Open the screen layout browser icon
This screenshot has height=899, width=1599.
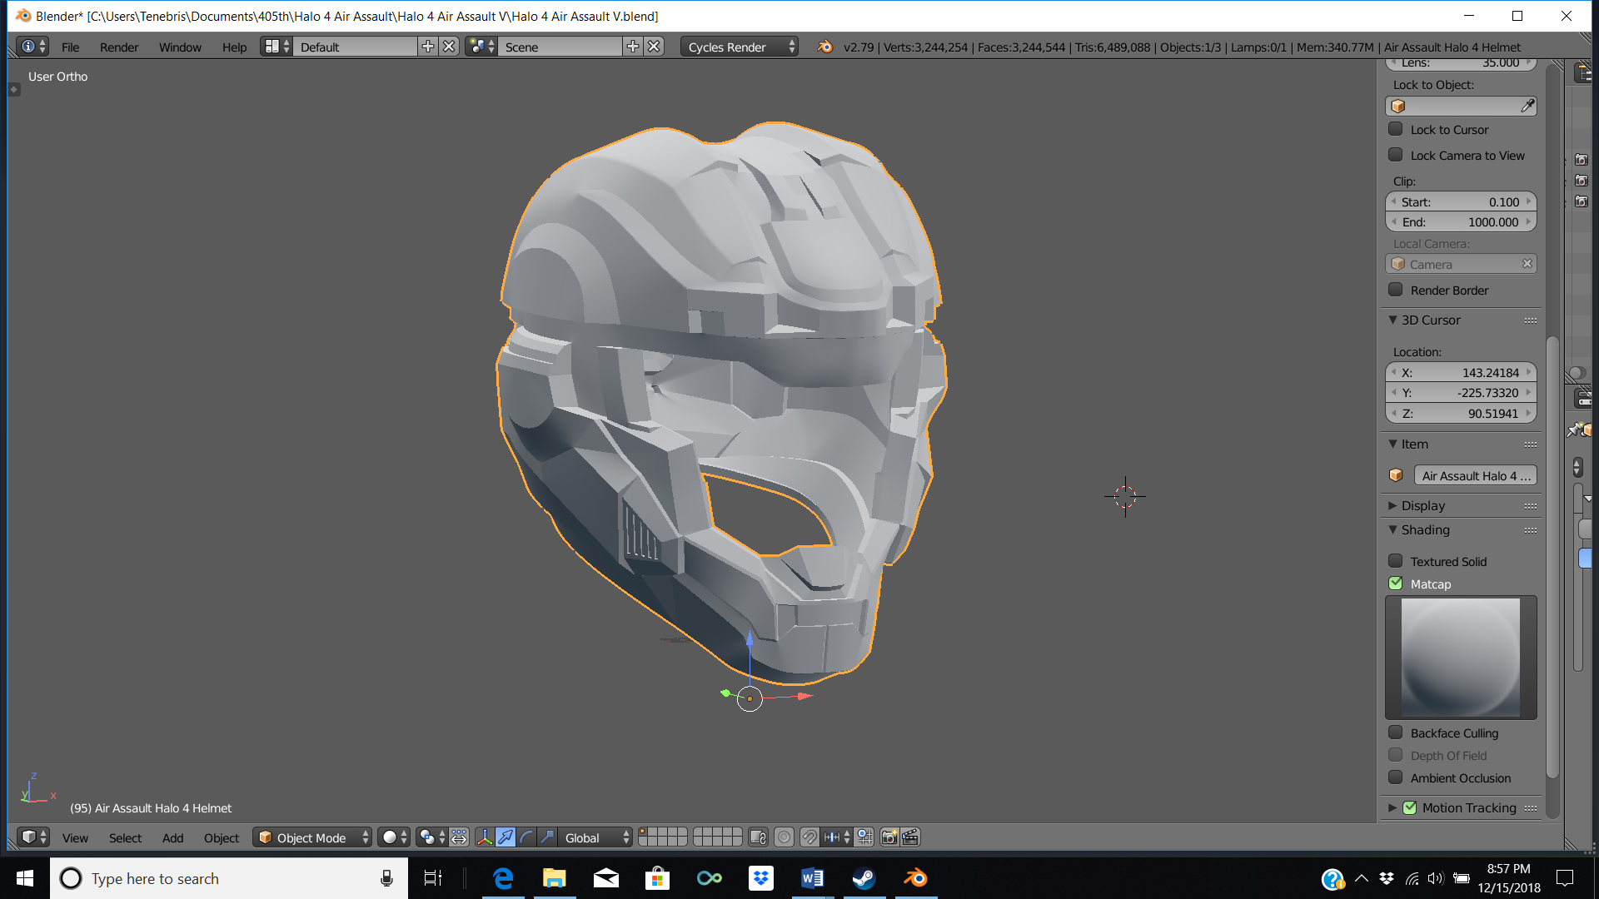coord(276,47)
